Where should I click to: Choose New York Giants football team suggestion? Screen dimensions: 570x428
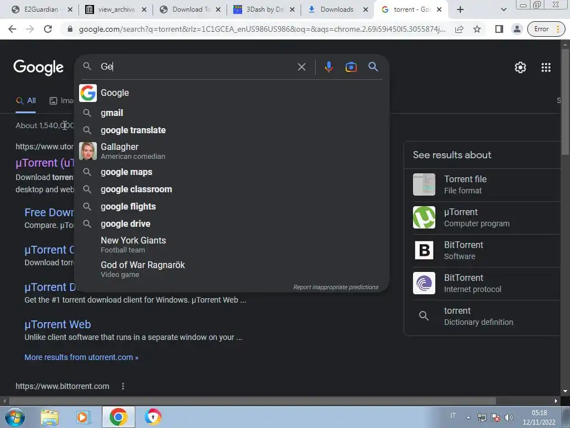(232, 245)
